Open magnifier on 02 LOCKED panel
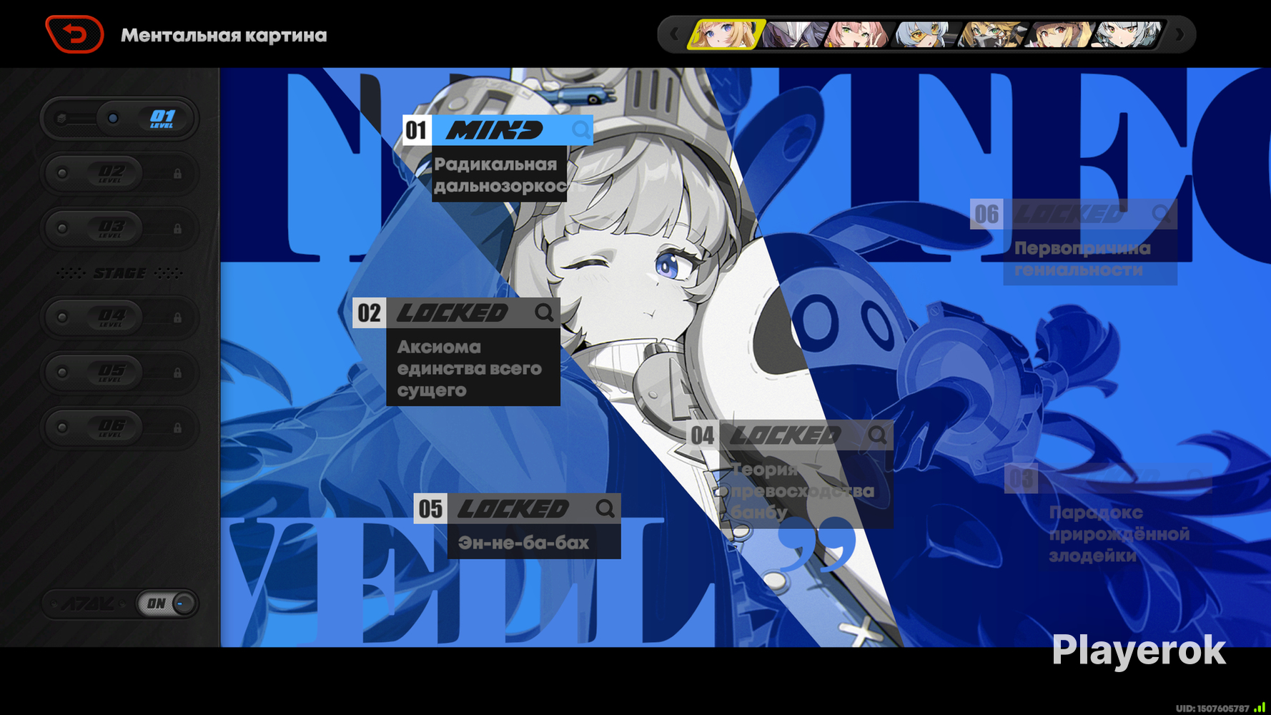 (545, 312)
